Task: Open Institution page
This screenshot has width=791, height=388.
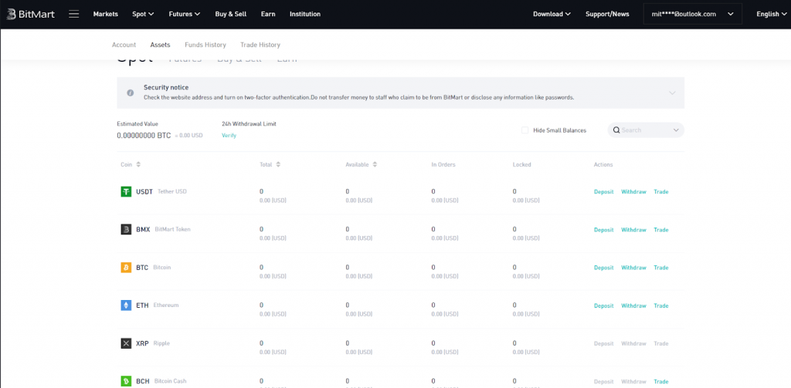Action: (x=304, y=14)
